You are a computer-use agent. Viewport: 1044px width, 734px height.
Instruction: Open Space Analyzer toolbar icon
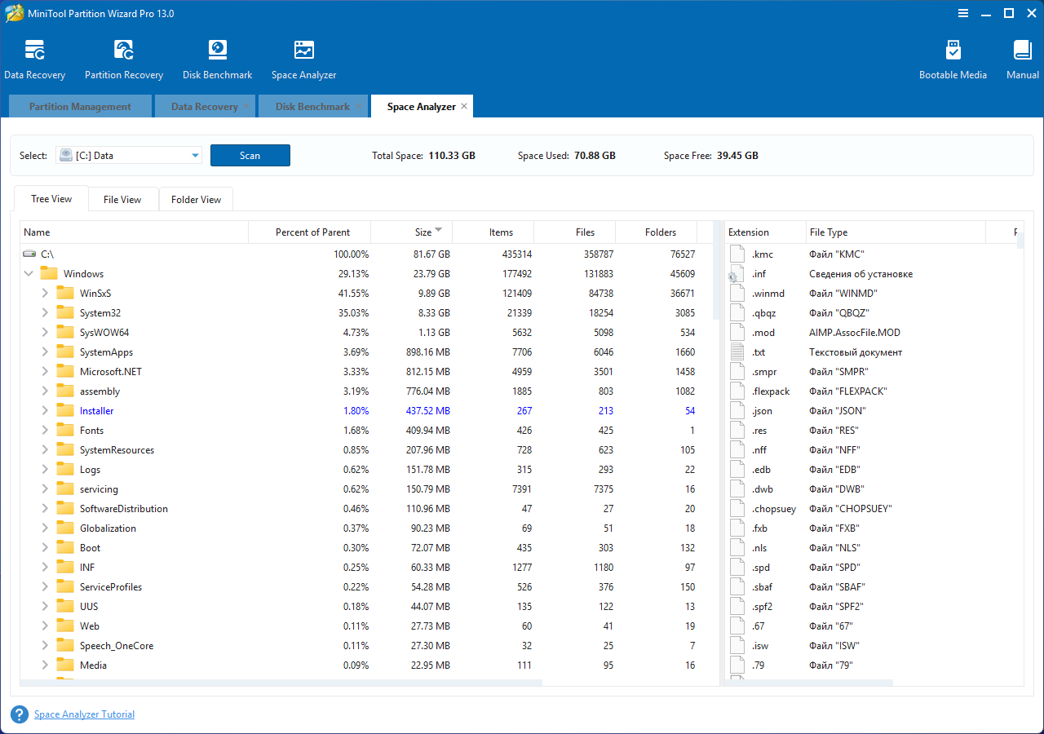click(303, 51)
